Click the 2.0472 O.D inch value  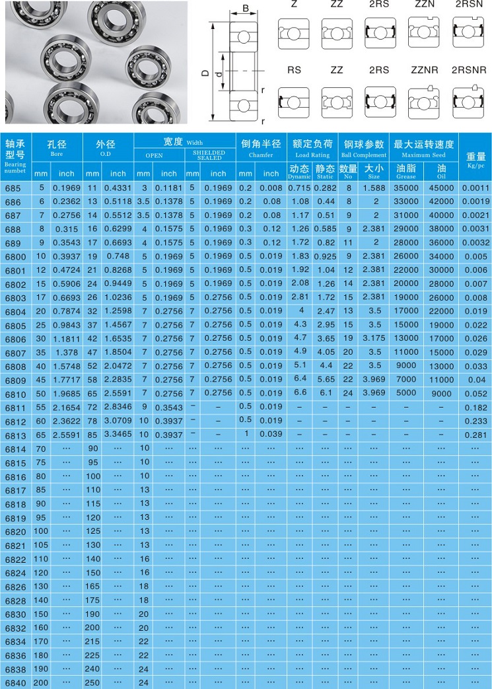(118, 365)
